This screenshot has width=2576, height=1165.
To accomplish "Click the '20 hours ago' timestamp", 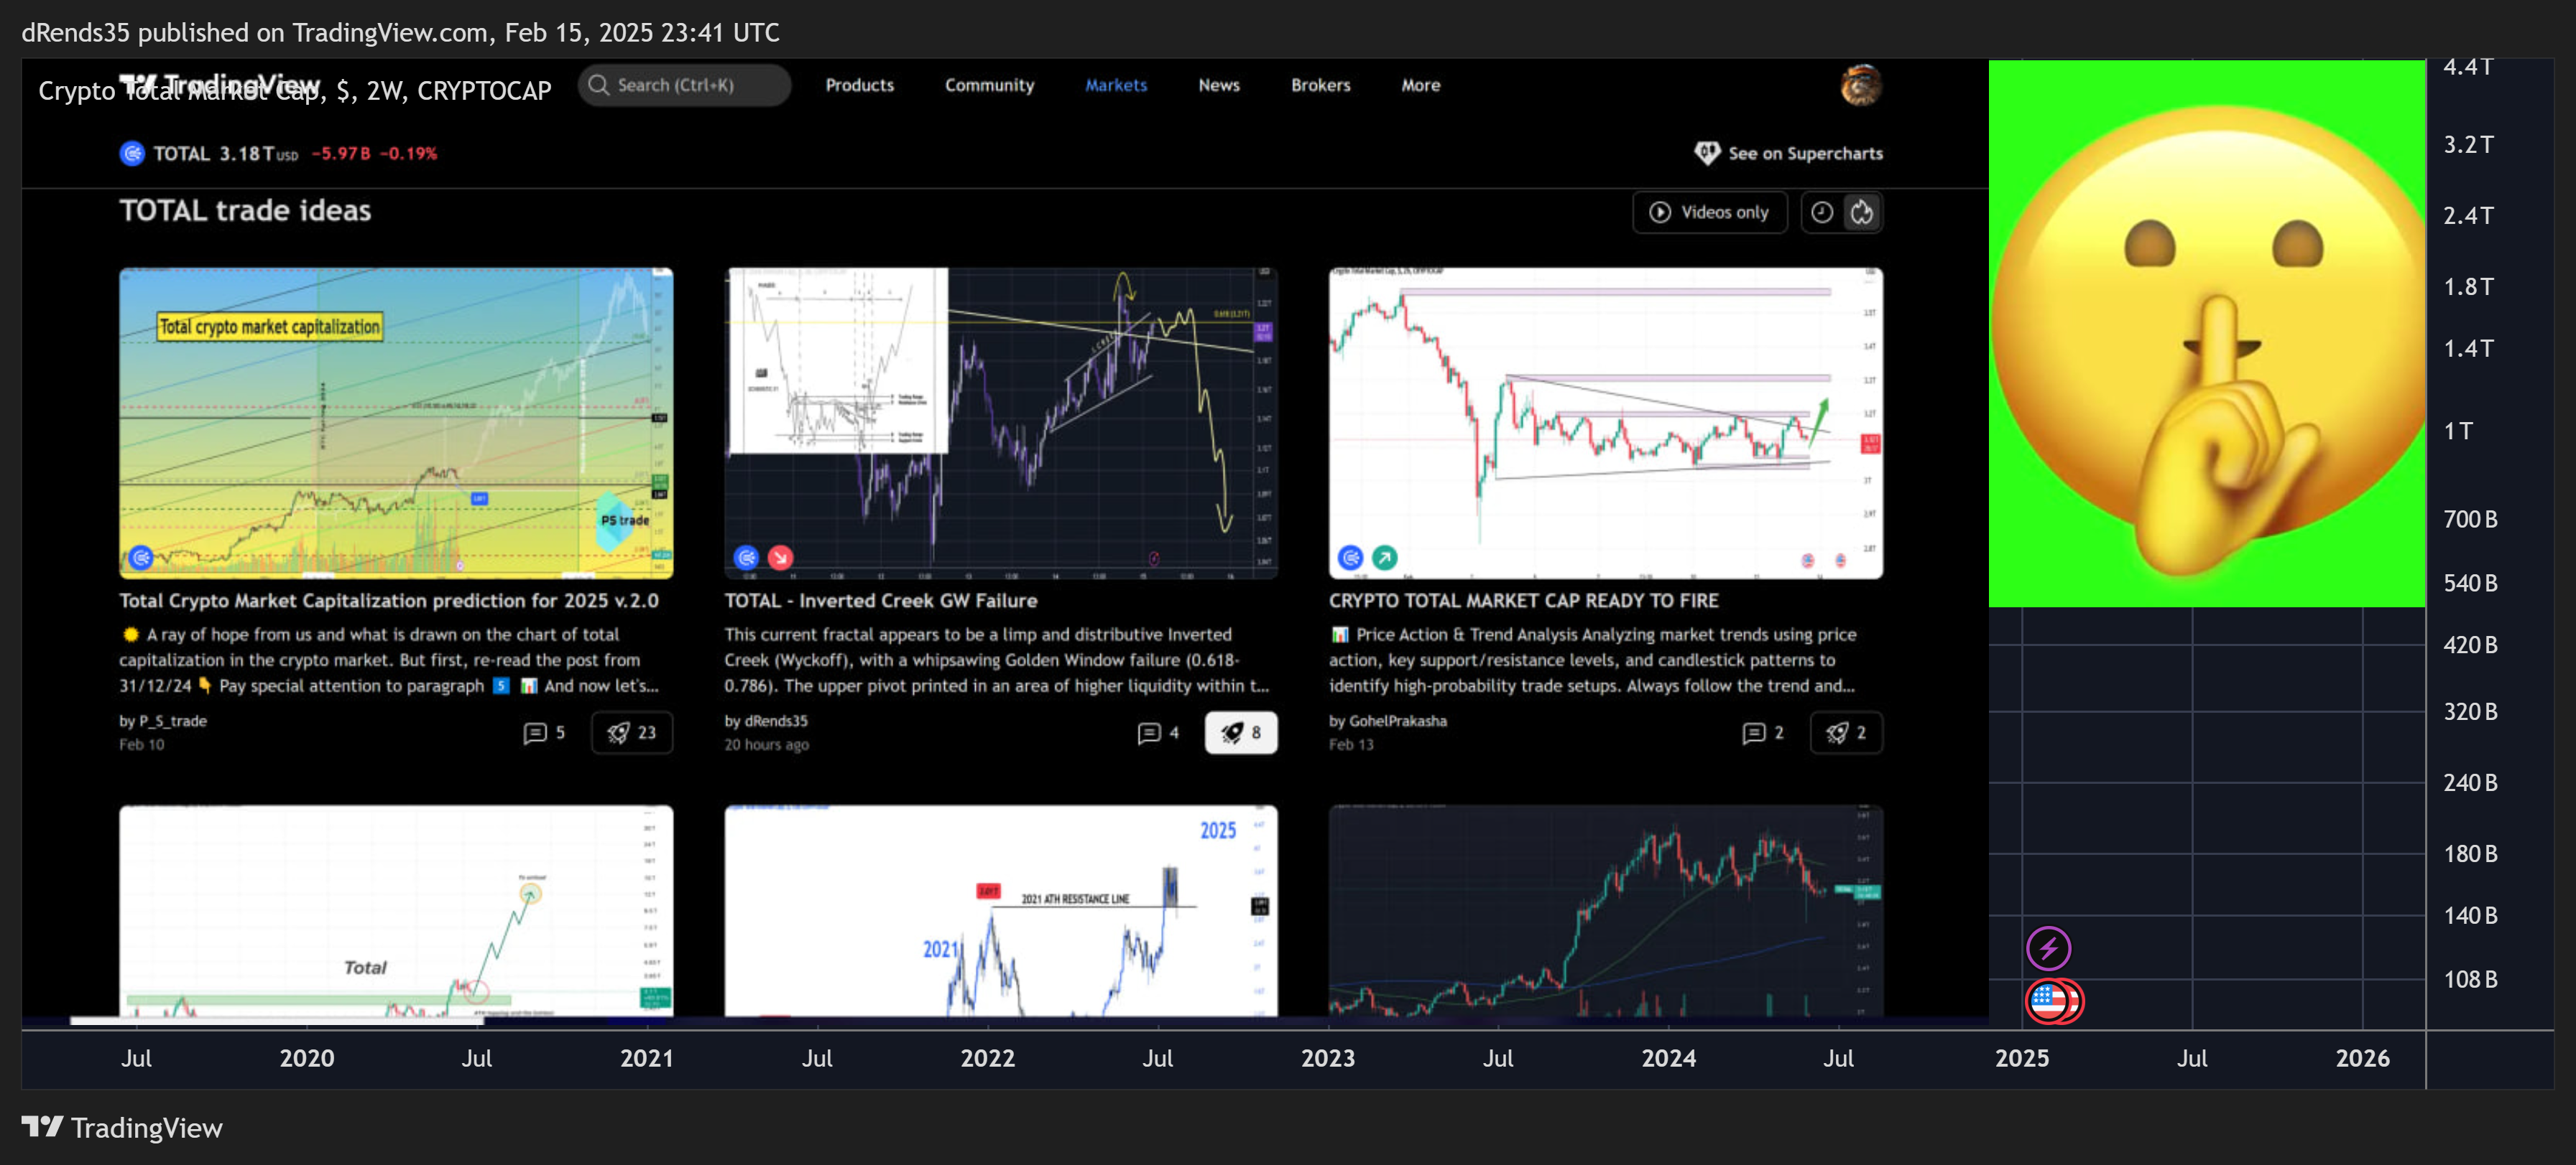I will tap(766, 744).
